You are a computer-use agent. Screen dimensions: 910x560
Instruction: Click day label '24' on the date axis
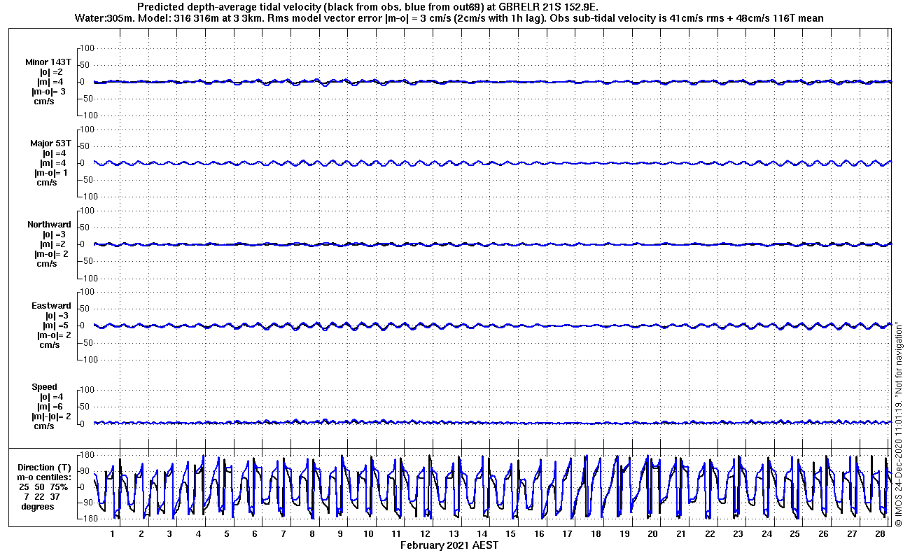click(766, 534)
